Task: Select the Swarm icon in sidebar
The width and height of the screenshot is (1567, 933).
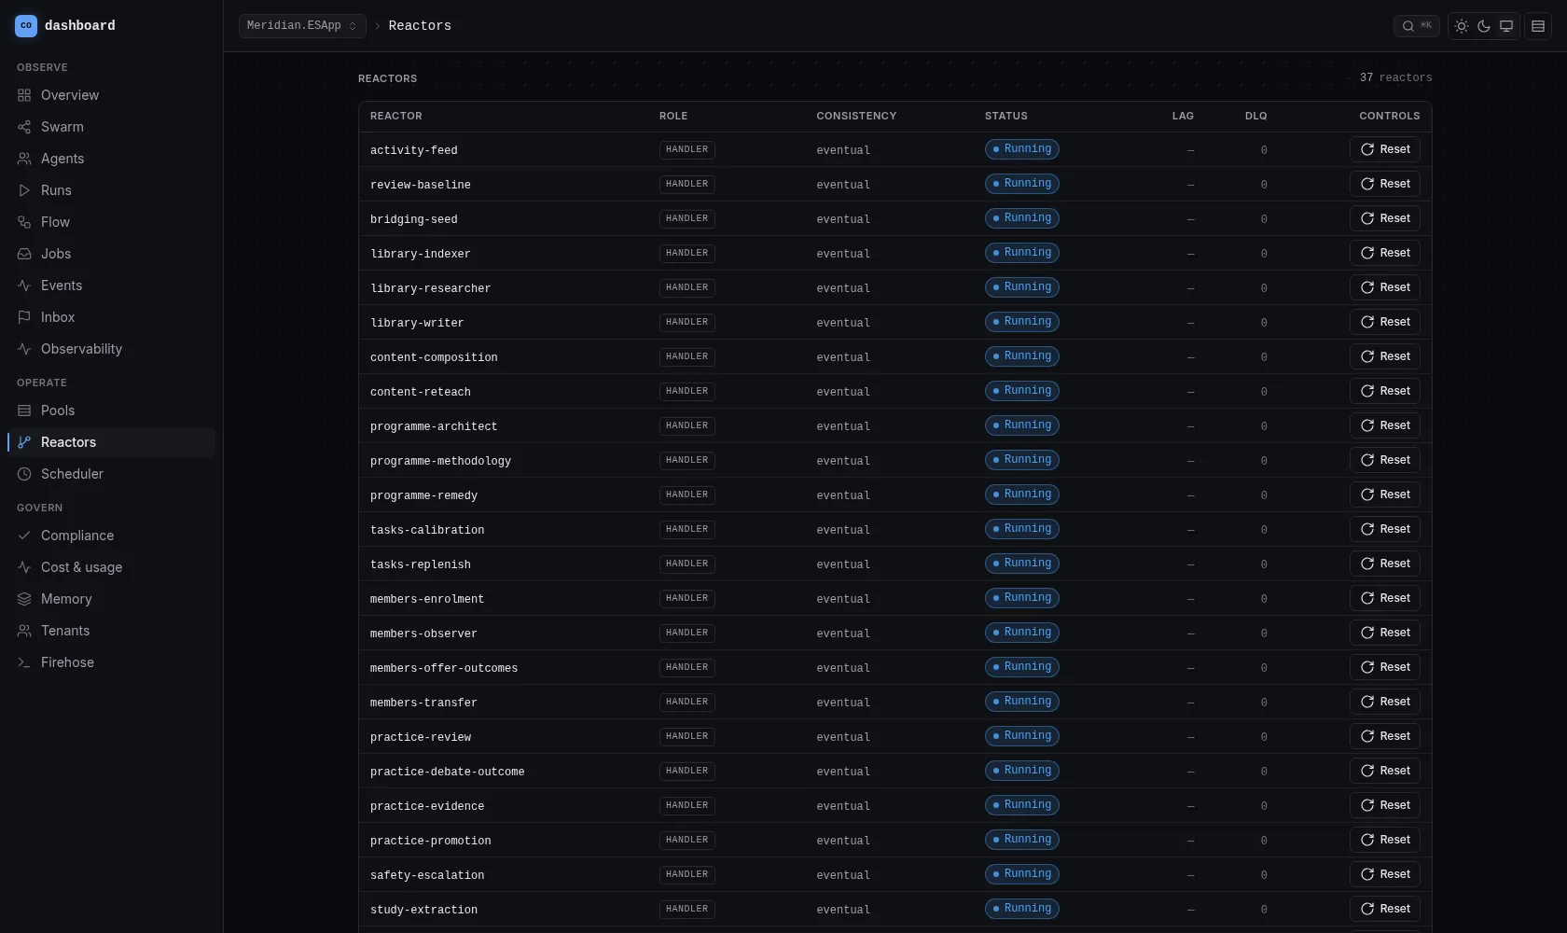Action: coord(24,127)
